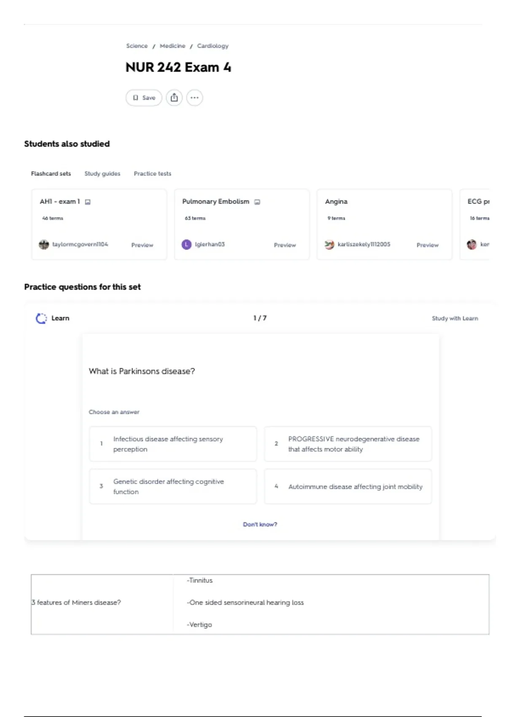Click the share icon button
The height and width of the screenshot is (717, 506).
point(174,98)
